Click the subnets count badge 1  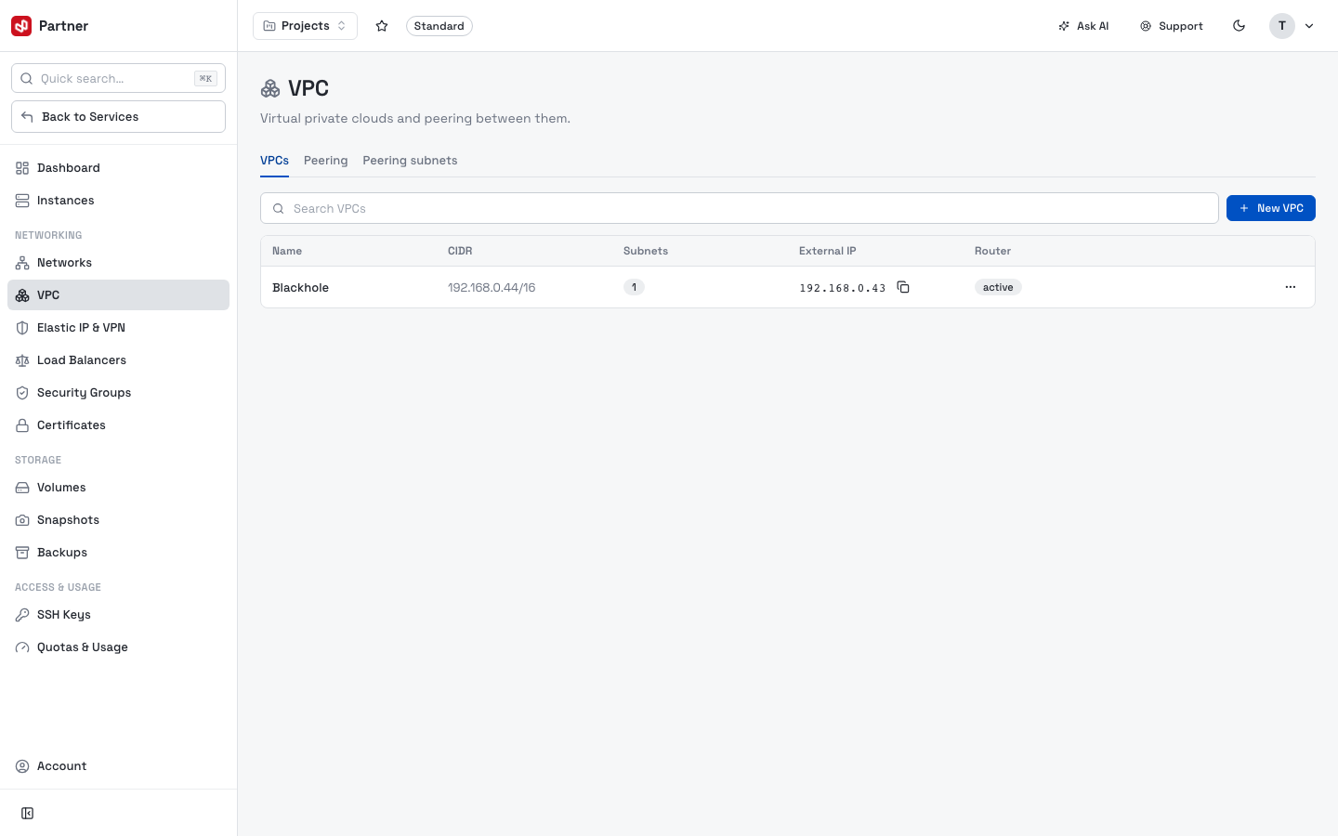click(x=634, y=287)
